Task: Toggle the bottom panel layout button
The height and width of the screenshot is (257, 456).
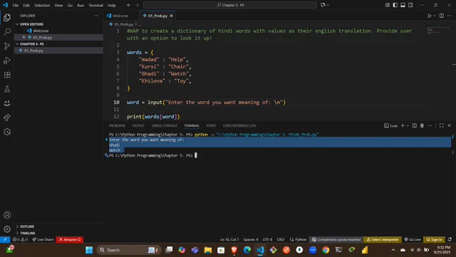Action: pos(403,5)
